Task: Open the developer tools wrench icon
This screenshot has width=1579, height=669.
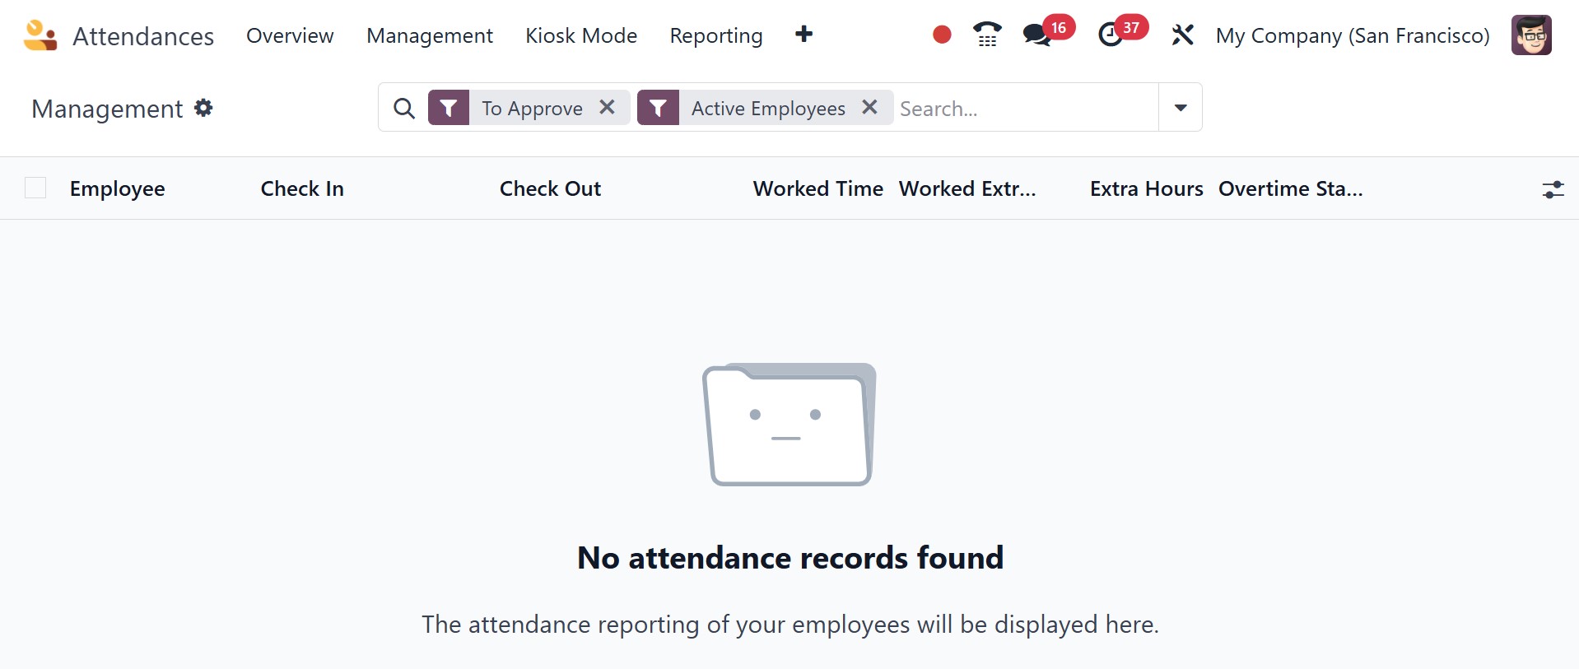Action: tap(1182, 35)
